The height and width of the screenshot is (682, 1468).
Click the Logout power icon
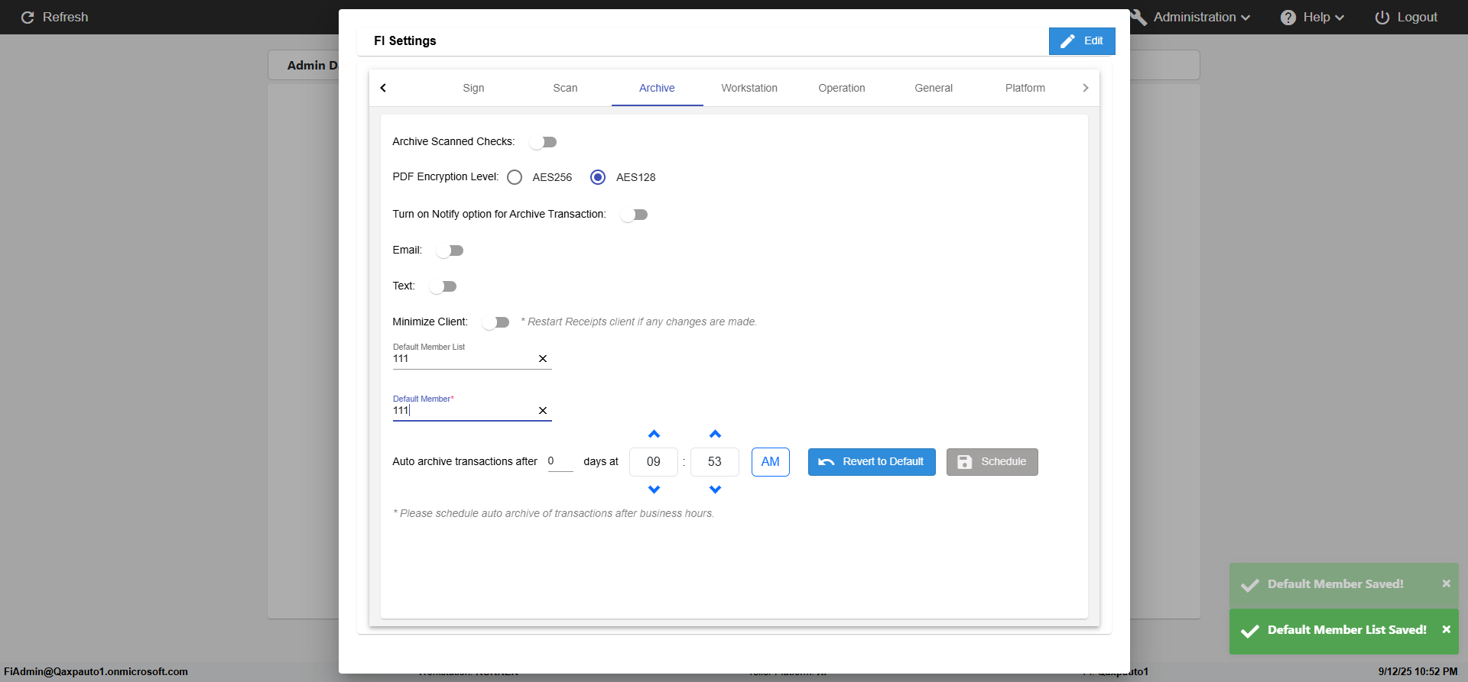[1382, 18]
